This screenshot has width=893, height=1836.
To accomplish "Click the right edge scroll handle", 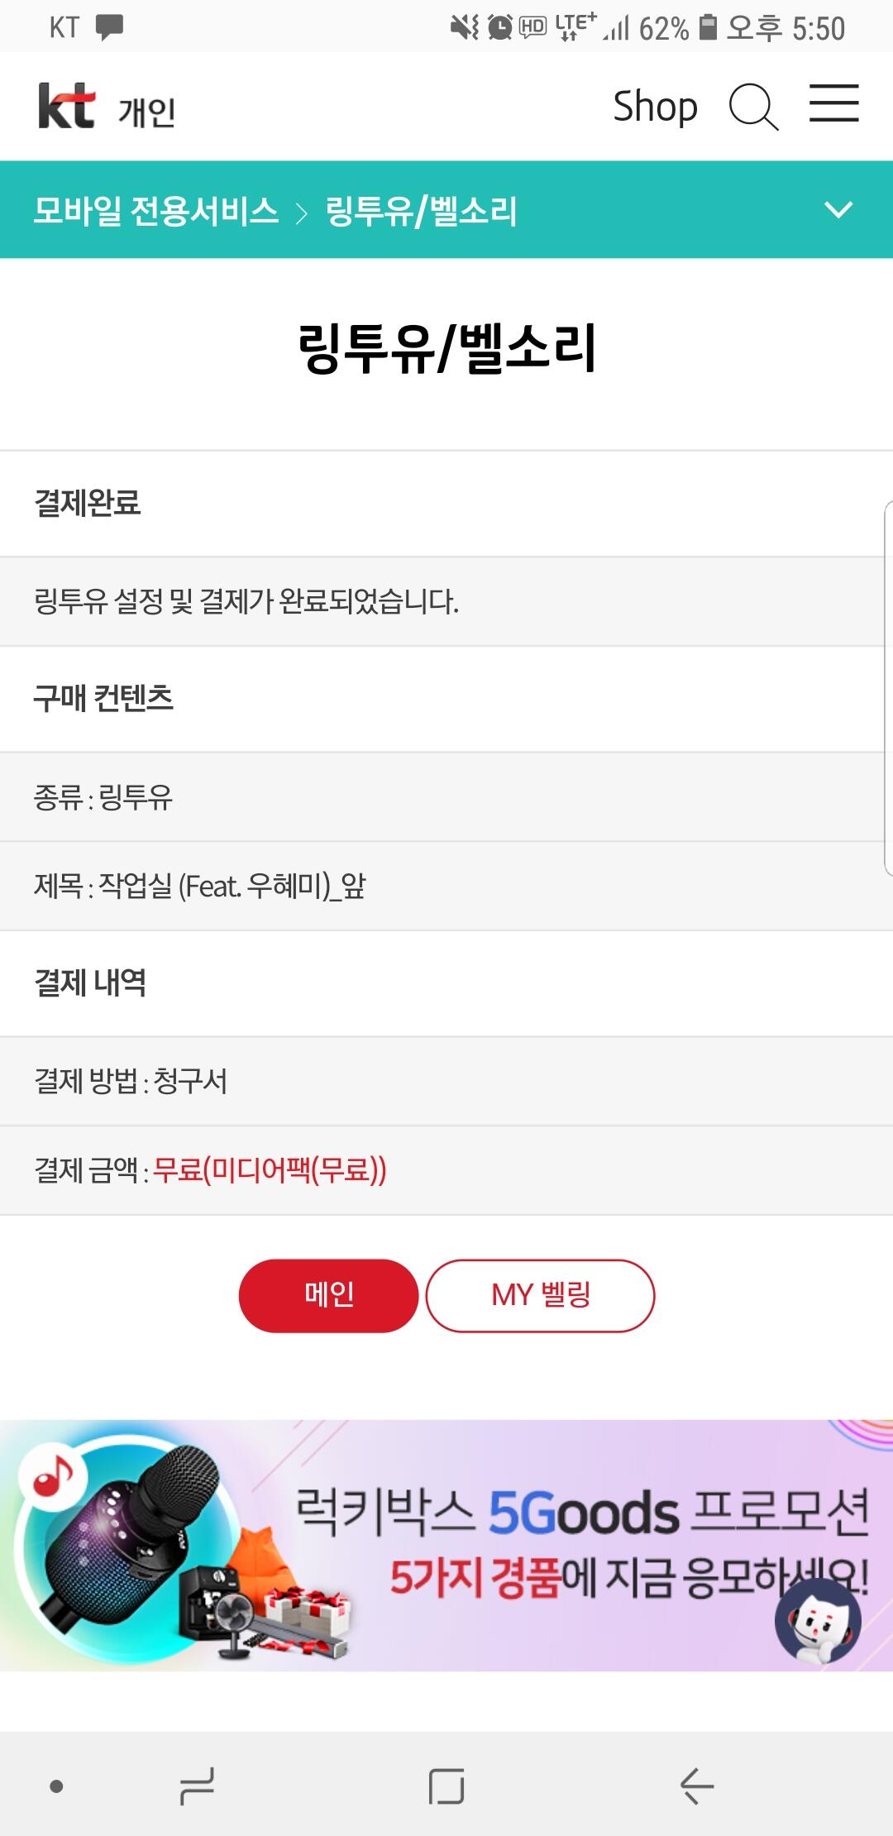I will [888, 686].
